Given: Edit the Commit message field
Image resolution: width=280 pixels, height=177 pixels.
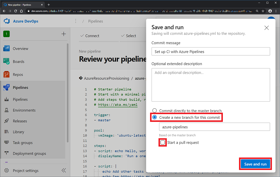Looking at the screenshot, I should (211, 52).
